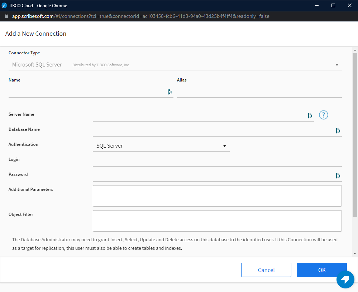The height and width of the screenshot is (292, 358).
Task: Click the scrollbar down arrow
Action: click(x=355, y=253)
